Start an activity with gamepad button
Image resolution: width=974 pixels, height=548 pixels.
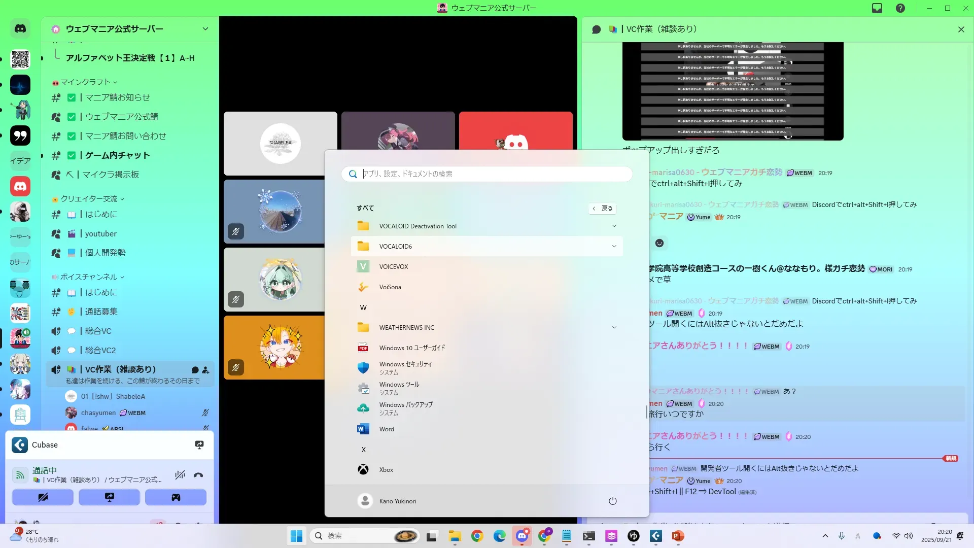(176, 497)
